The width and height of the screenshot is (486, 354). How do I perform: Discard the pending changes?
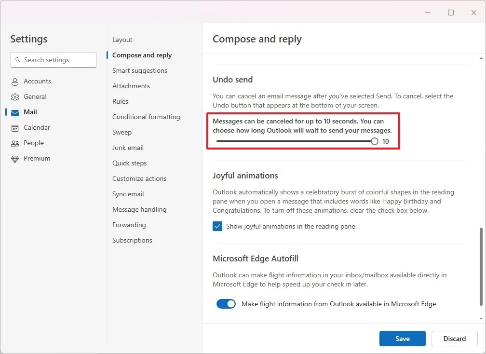click(x=454, y=338)
